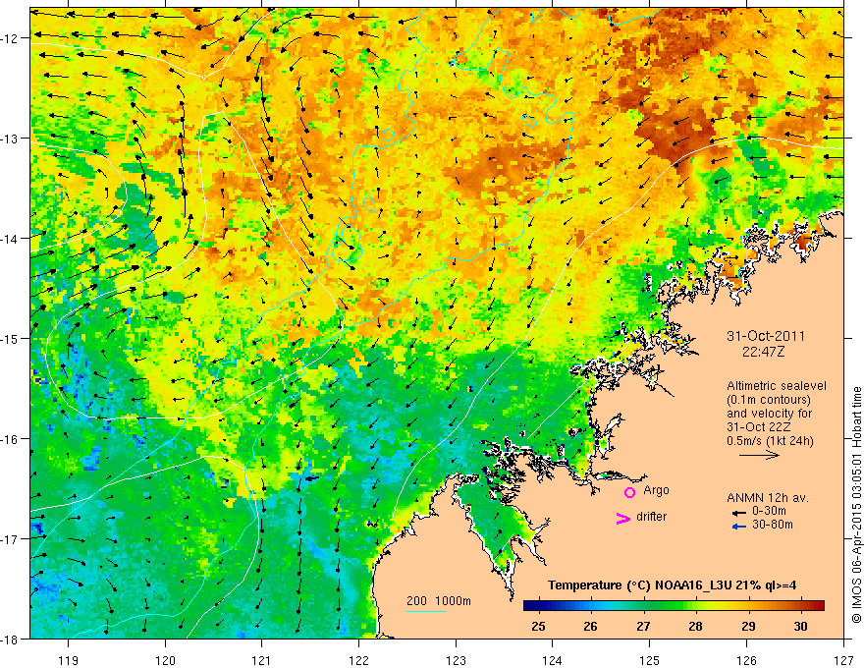Viewport: 864px width, 668px height.
Task: Click the longitude label 125
Action: click(x=650, y=660)
